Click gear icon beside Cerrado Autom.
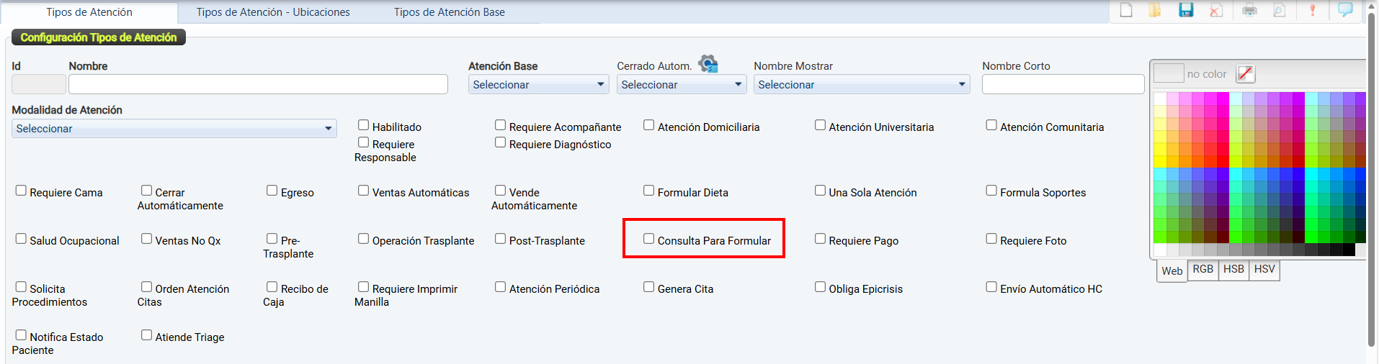This screenshot has height=364, width=1379. click(708, 64)
